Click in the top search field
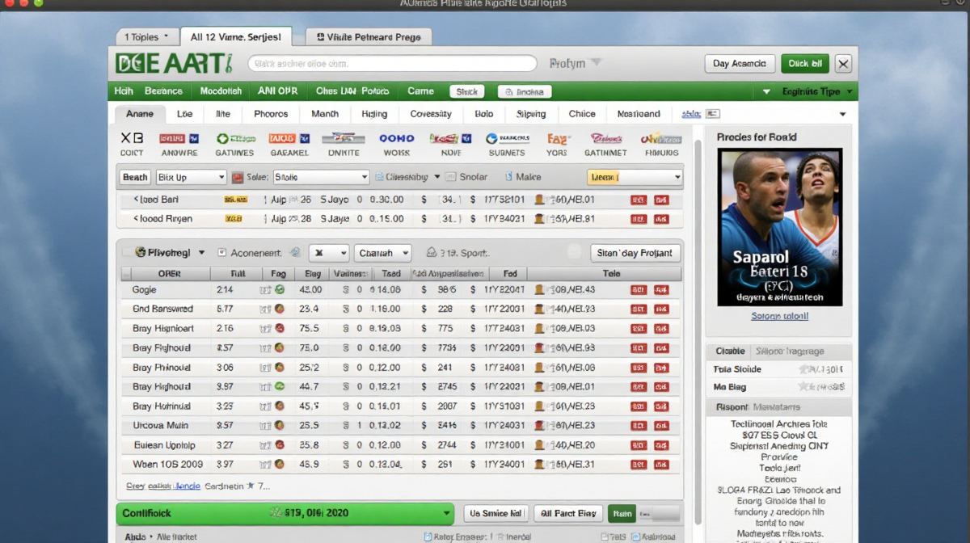The width and height of the screenshot is (970, 543). pyautogui.click(x=392, y=64)
